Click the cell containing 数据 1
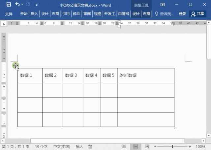 pos(30,75)
